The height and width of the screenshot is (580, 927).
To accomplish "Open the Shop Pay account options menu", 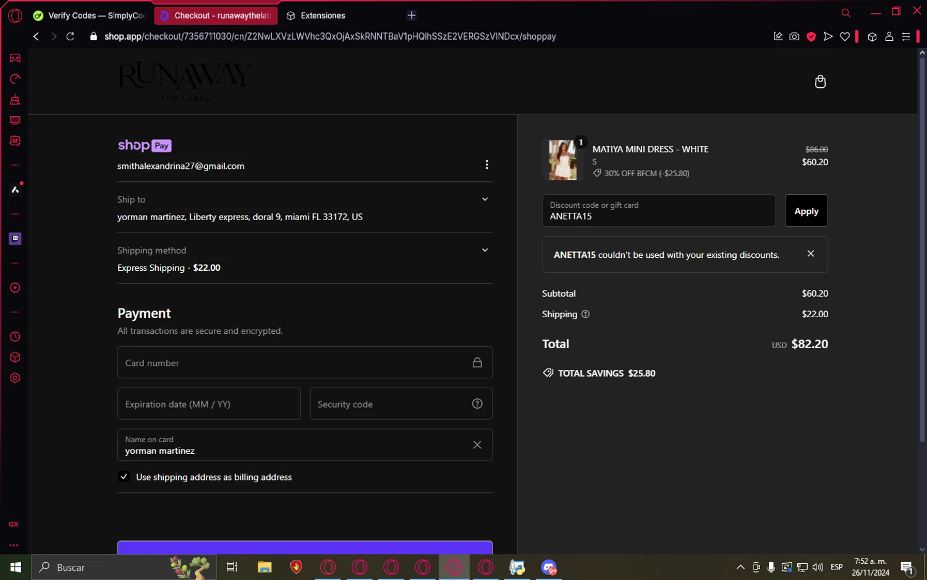I will [487, 164].
